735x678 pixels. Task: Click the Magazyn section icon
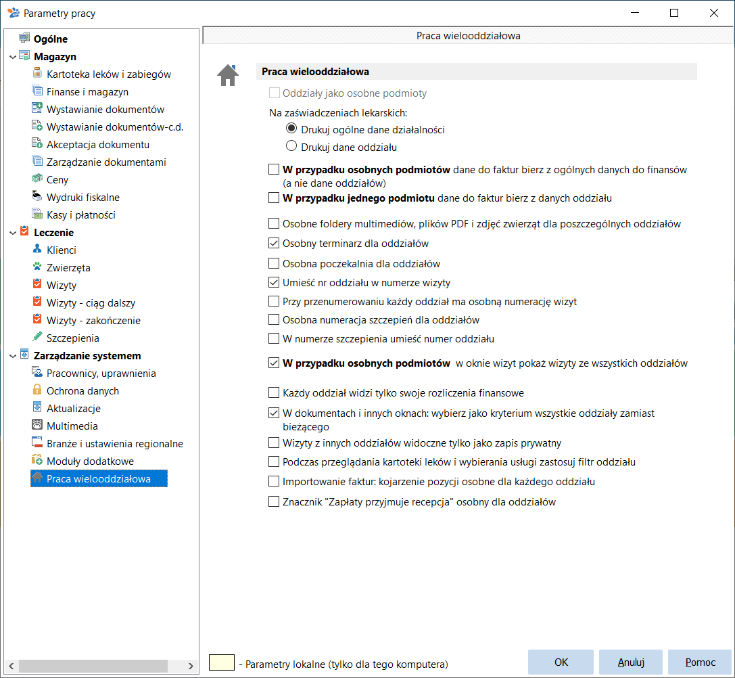tap(24, 56)
